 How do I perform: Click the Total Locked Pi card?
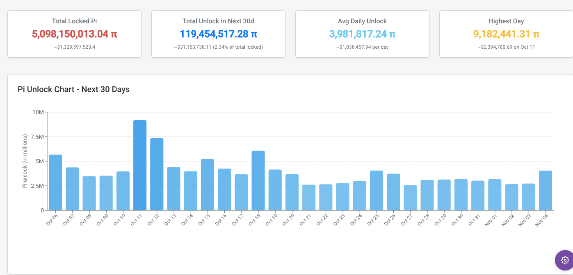point(74,34)
